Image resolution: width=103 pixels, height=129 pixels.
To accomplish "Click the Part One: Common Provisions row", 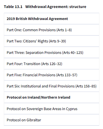I will (51, 30).
